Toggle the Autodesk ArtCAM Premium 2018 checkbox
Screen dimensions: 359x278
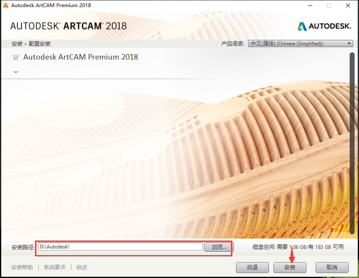[x=15, y=57]
